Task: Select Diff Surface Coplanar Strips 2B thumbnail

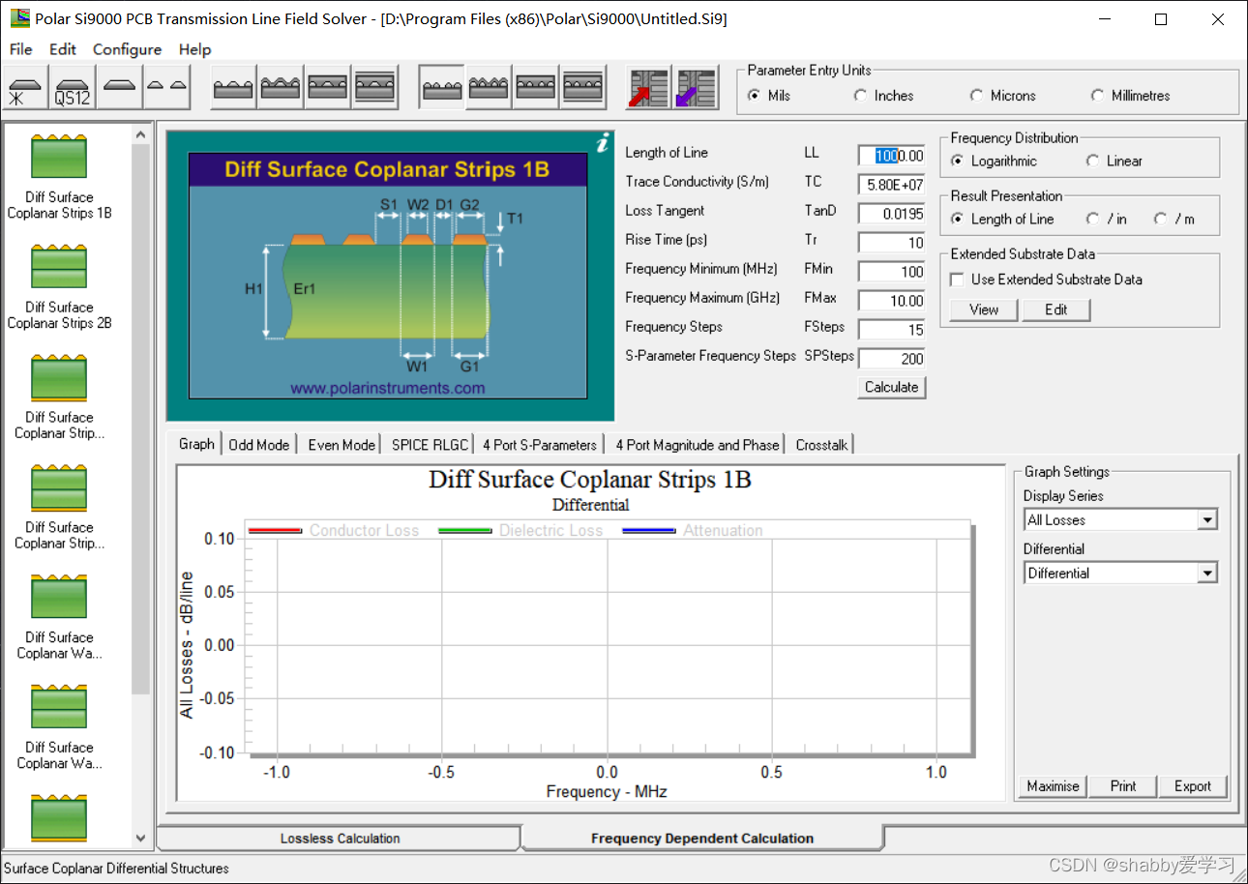Action: click(59, 267)
